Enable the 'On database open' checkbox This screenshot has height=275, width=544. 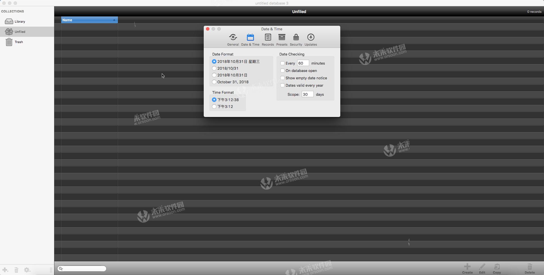point(282,71)
